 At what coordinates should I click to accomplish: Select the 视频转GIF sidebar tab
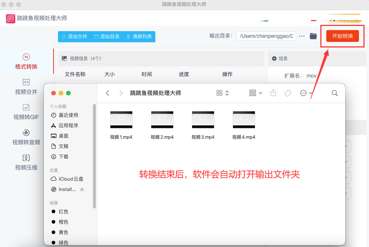26,112
